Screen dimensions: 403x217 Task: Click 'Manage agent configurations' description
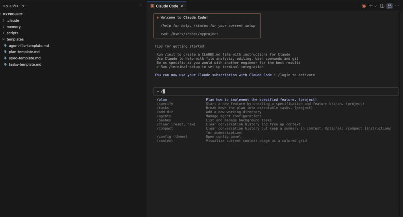[234, 116]
